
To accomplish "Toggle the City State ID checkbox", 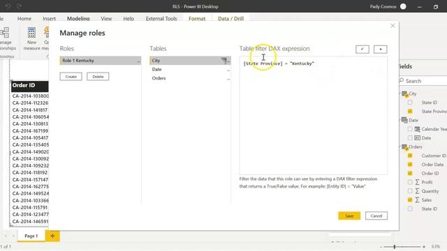I will point(410,102).
